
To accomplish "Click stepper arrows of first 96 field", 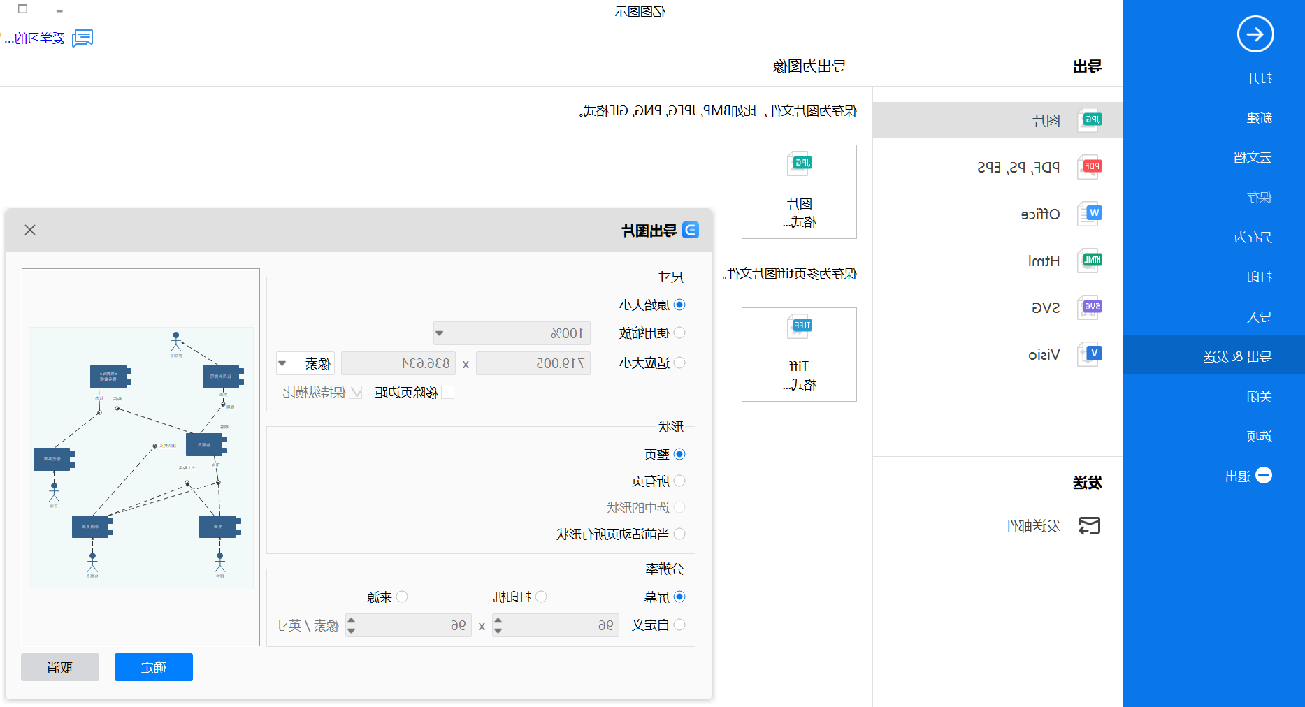I will click(x=498, y=625).
